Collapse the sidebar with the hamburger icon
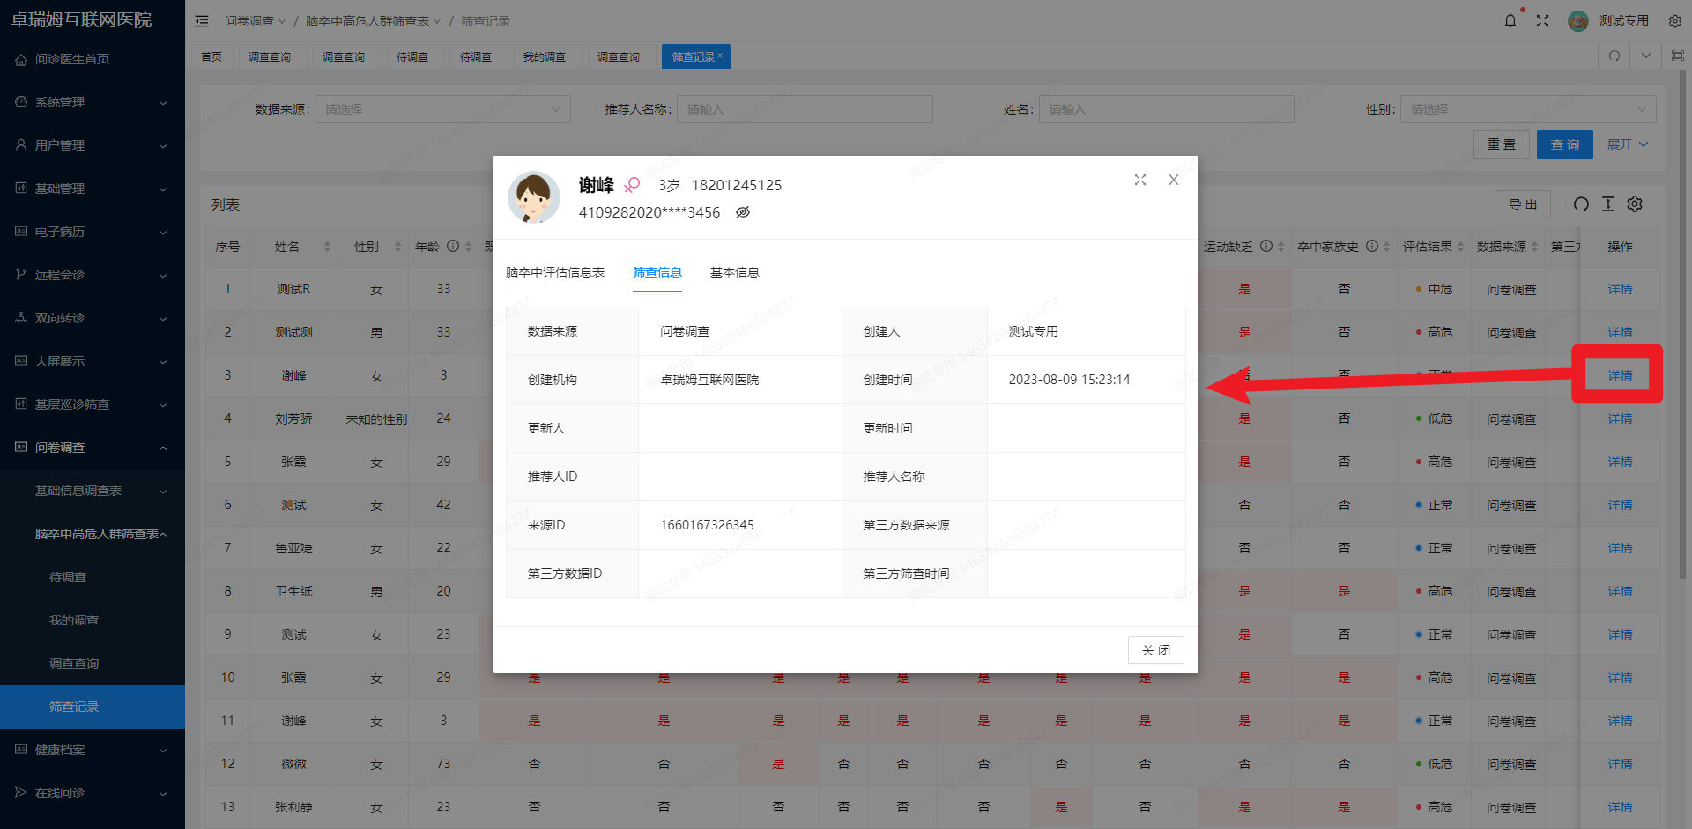The height and width of the screenshot is (829, 1692). coord(202,21)
